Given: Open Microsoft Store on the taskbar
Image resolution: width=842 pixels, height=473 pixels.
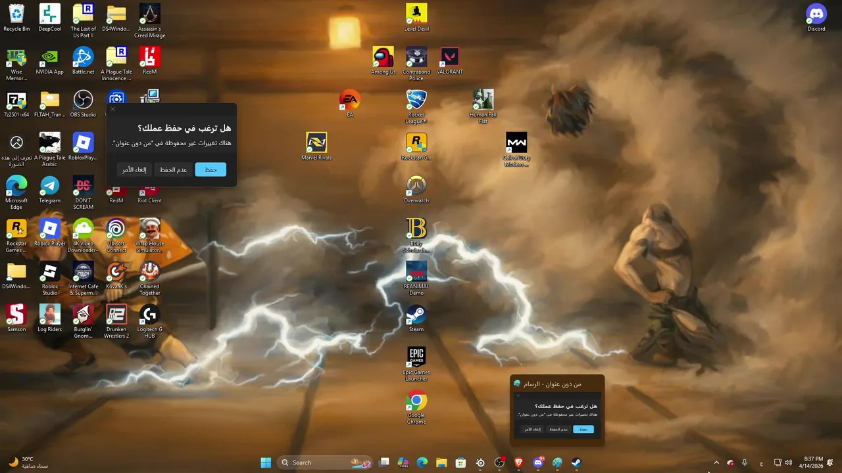Looking at the screenshot, I should [460, 462].
